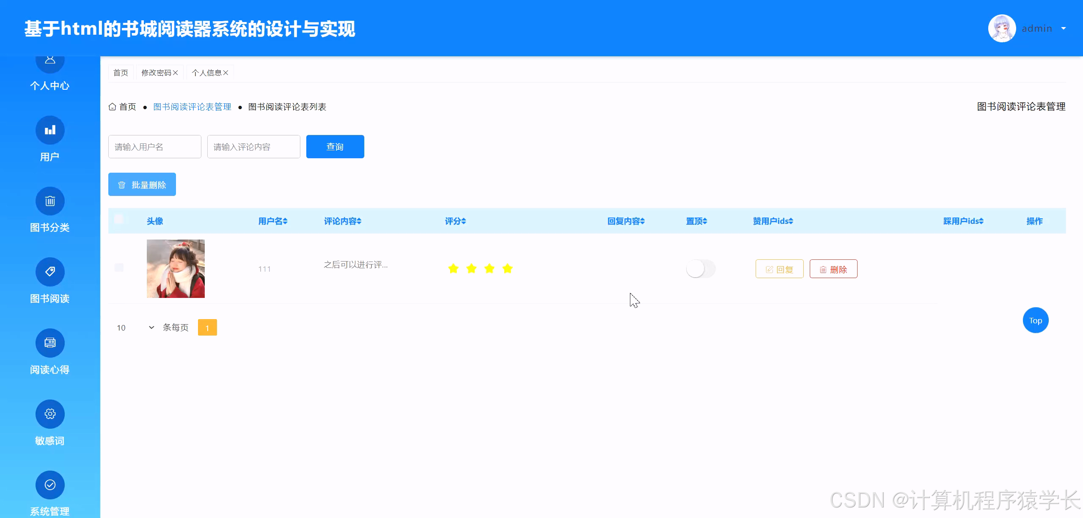Click the 删除 button for user 111
Image resolution: width=1083 pixels, height=518 pixels.
click(833, 269)
